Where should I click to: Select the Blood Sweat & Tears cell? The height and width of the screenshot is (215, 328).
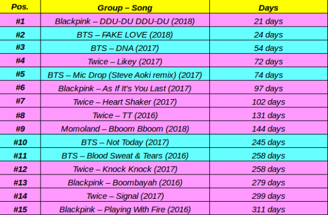(x=125, y=155)
